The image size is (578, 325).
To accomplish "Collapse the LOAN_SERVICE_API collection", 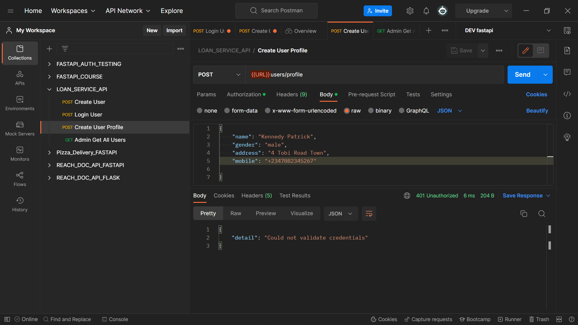I will (x=50, y=89).
